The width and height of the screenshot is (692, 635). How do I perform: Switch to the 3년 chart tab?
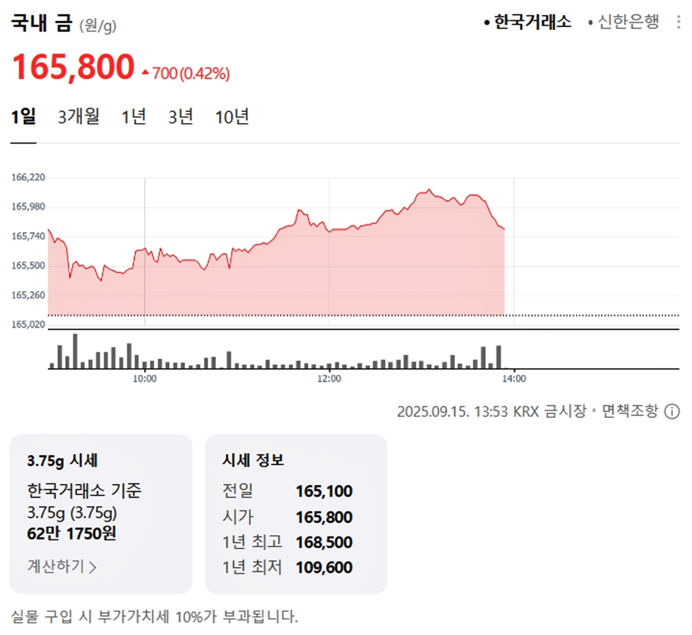click(180, 117)
